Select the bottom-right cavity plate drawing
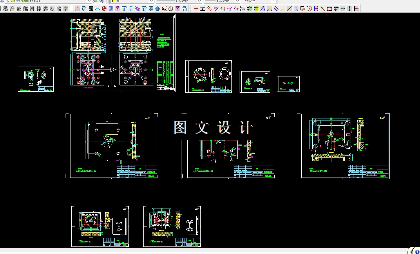This screenshot has height=254, width=420. point(172,226)
